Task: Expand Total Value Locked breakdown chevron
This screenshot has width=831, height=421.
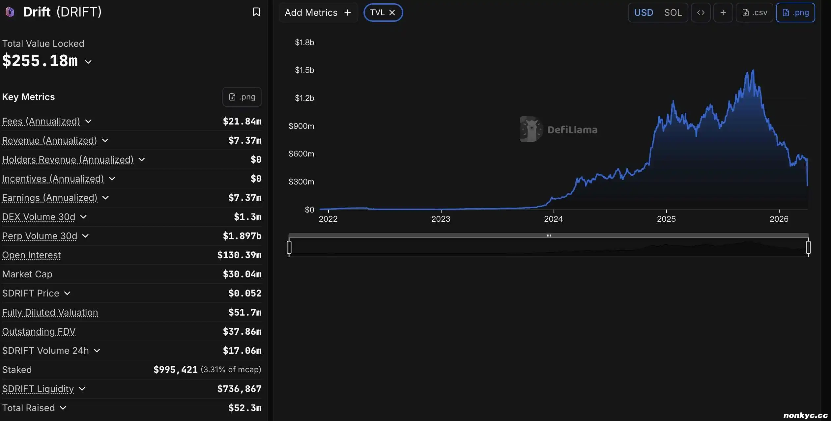Action: [x=88, y=62]
